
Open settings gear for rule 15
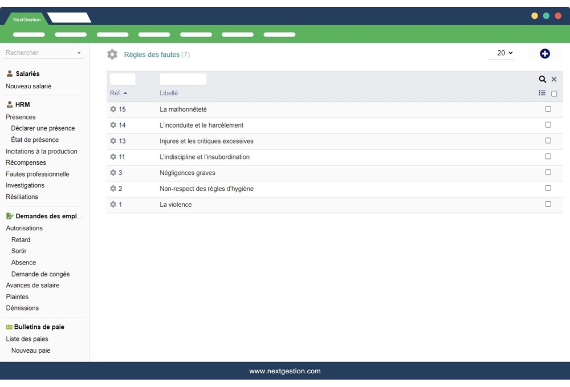[x=113, y=109]
